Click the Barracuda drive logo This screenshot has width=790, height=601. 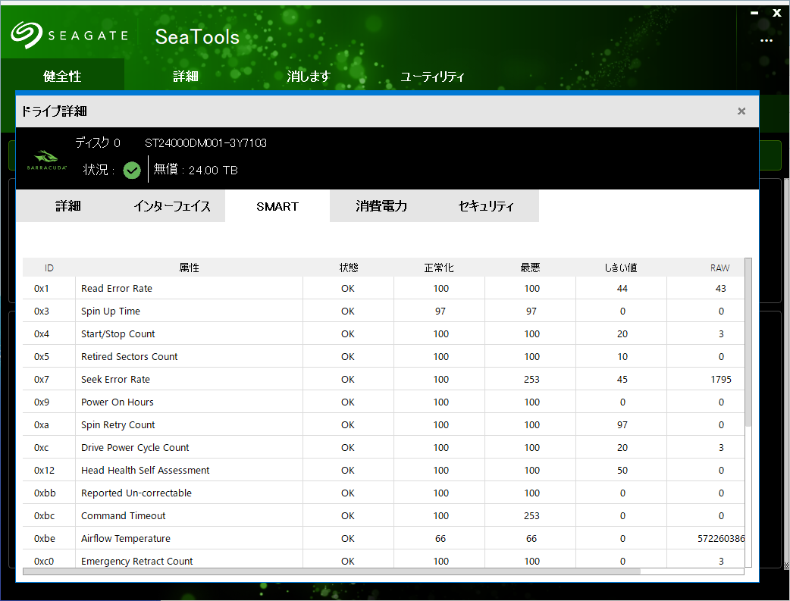click(47, 159)
